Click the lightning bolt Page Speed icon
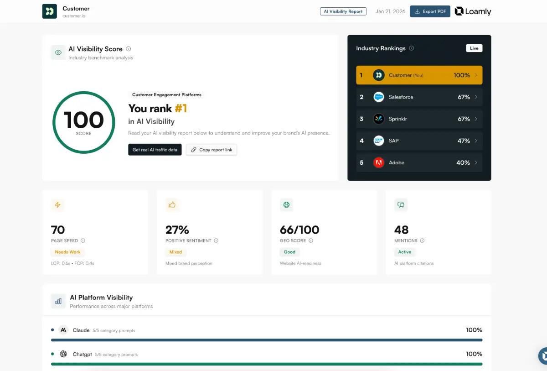This screenshot has width=547, height=371. (x=57, y=205)
